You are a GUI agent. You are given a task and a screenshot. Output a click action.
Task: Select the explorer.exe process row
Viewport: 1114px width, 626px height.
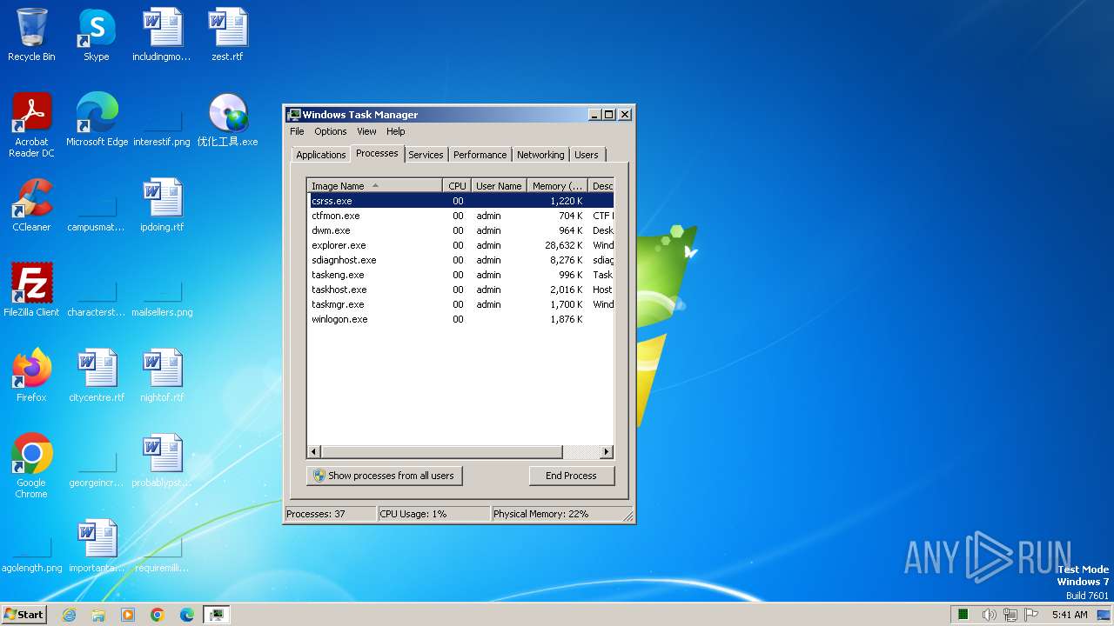click(460, 245)
